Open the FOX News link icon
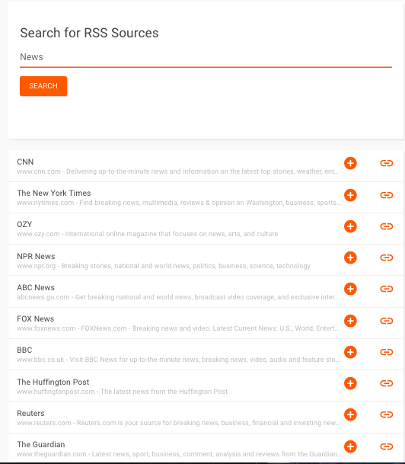Image resolution: width=405 pixels, height=464 pixels. coord(387,321)
